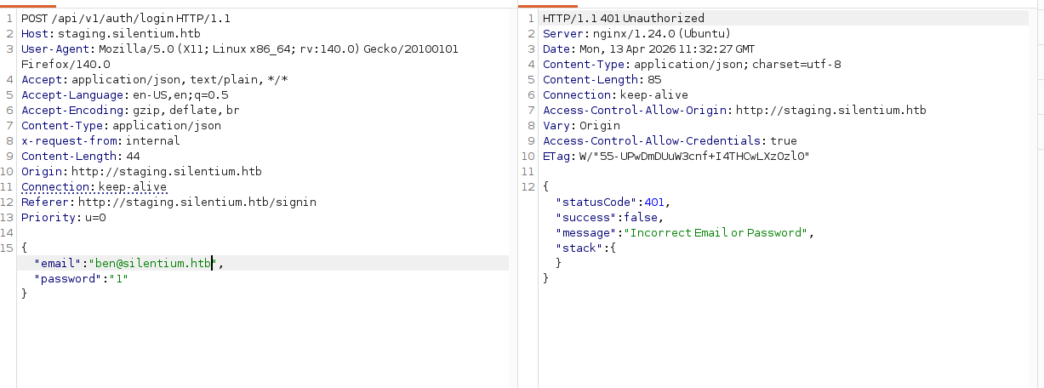
Task: Select the value 'internal' in the request
Action: (x=154, y=140)
